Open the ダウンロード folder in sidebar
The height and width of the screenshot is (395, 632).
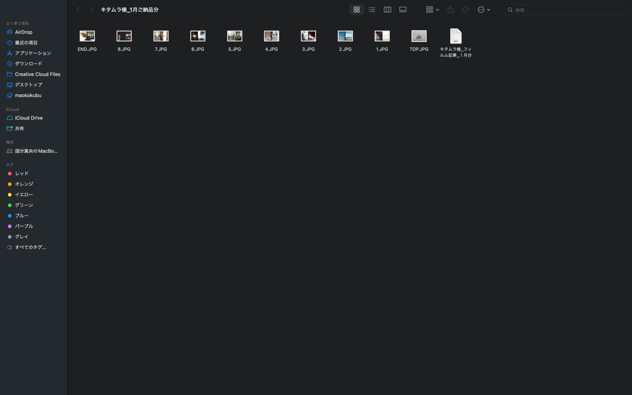tap(28, 64)
